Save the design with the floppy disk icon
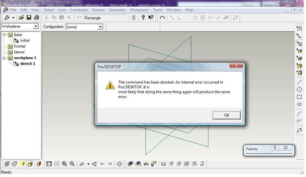 pyautogui.click(x=29, y=18)
